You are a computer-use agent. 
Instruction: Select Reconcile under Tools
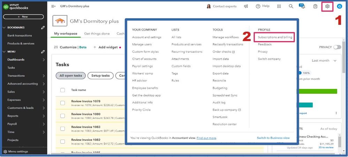(x=219, y=81)
